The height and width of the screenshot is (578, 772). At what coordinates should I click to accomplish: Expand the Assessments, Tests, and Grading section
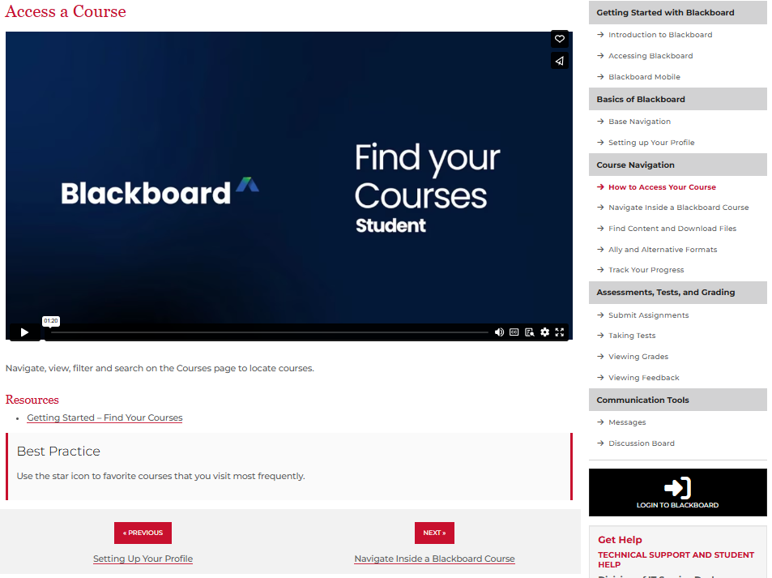click(x=677, y=292)
